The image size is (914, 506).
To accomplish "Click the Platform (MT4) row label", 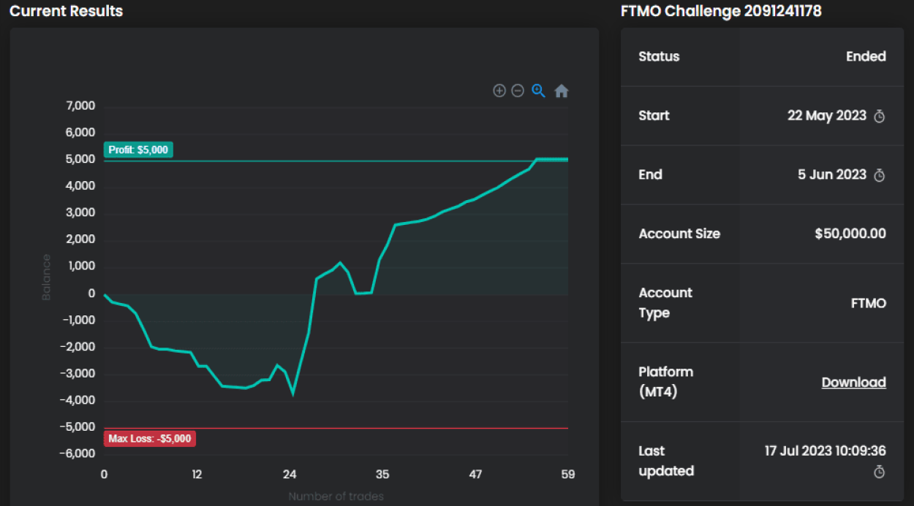I will pyautogui.click(x=666, y=382).
